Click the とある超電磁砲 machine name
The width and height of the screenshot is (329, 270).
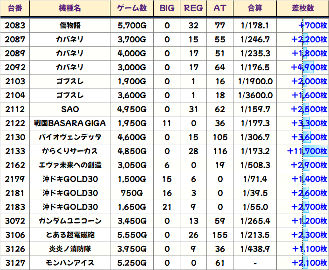(69, 235)
